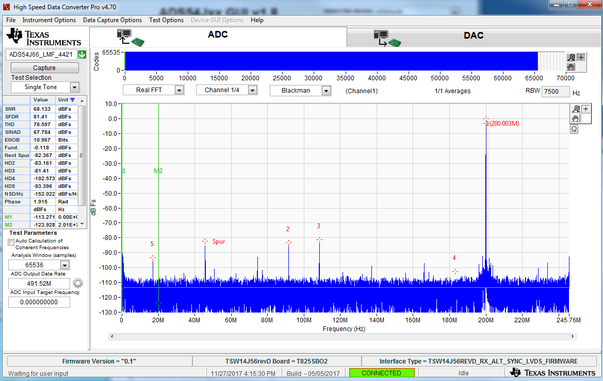
Task: Click the green device download arrow icon
Action: 82,55
